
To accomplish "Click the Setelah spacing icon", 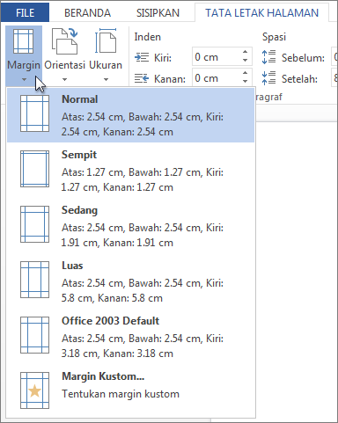I will click(268, 78).
